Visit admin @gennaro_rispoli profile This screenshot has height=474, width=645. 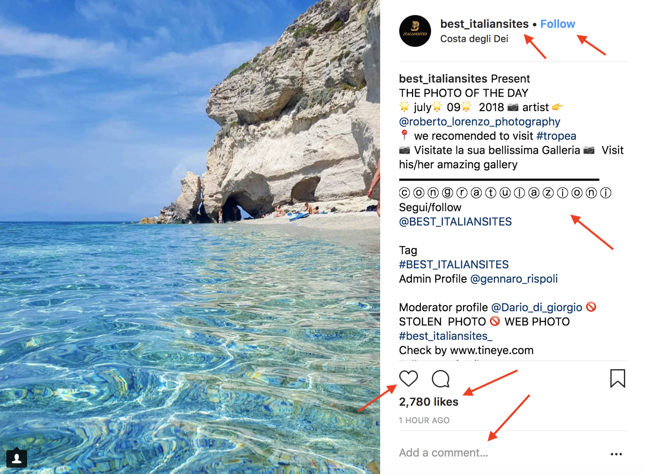(x=514, y=279)
